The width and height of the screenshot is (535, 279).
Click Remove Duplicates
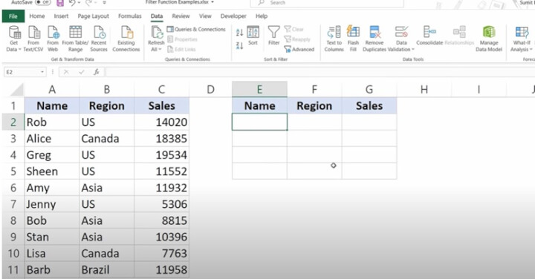[x=374, y=39]
